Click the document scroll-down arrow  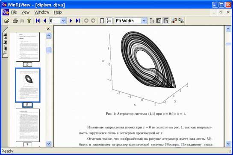(x=228, y=144)
